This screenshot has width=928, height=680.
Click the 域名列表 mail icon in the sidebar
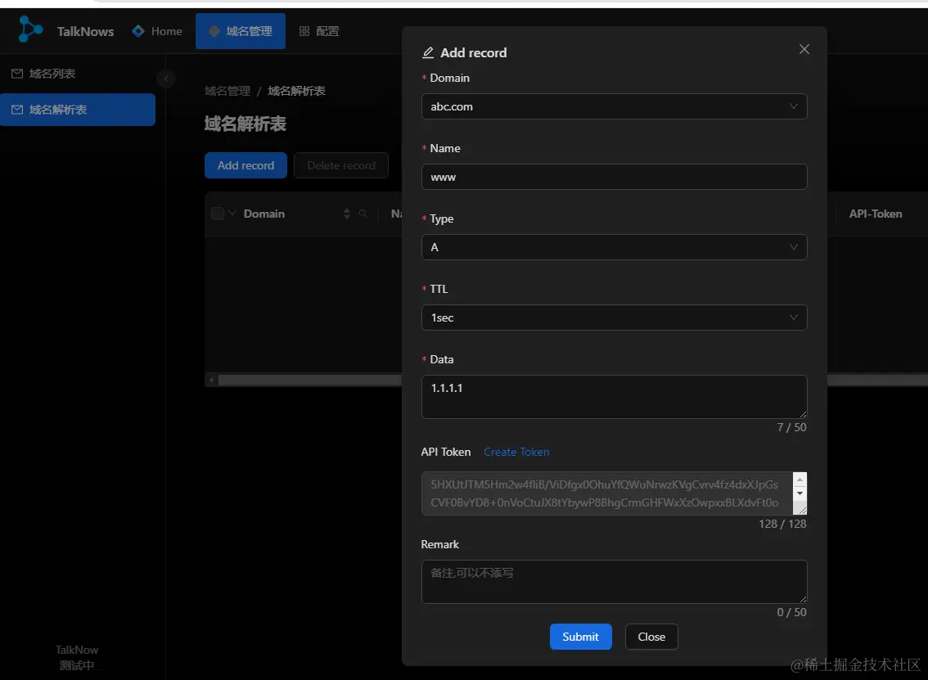17,74
